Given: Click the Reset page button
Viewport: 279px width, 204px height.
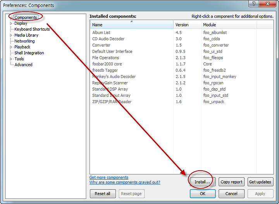Looking at the screenshot, I should [131, 194].
